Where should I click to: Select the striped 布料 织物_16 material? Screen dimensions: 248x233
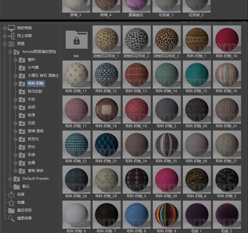(x=227, y=75)
